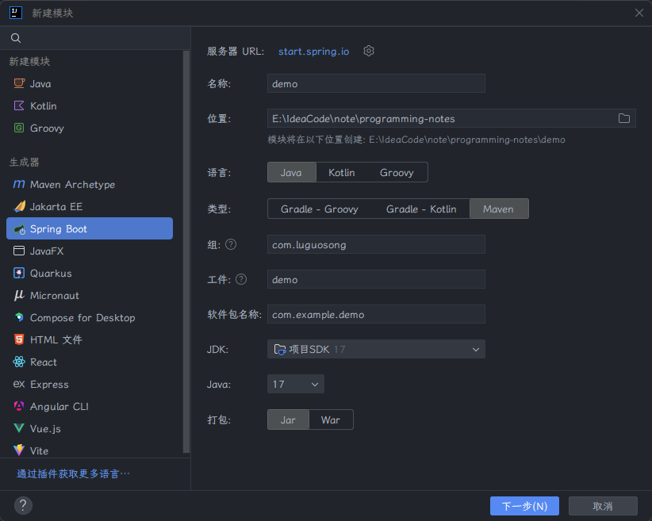
Task: Set type to Gradle - Groovy
Action: click(x=320, y=209)
